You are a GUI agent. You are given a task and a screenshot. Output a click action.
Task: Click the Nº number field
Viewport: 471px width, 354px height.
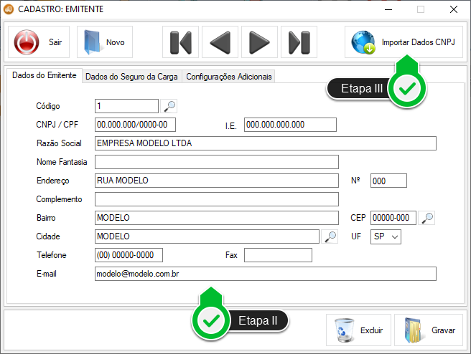pyautogui.click(x=388, y=181)
